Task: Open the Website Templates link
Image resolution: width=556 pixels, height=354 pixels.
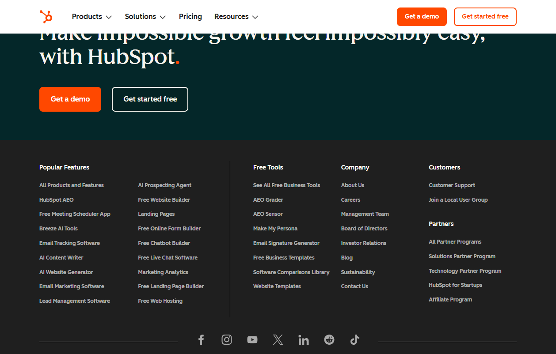Action: (x=277, y=286)
